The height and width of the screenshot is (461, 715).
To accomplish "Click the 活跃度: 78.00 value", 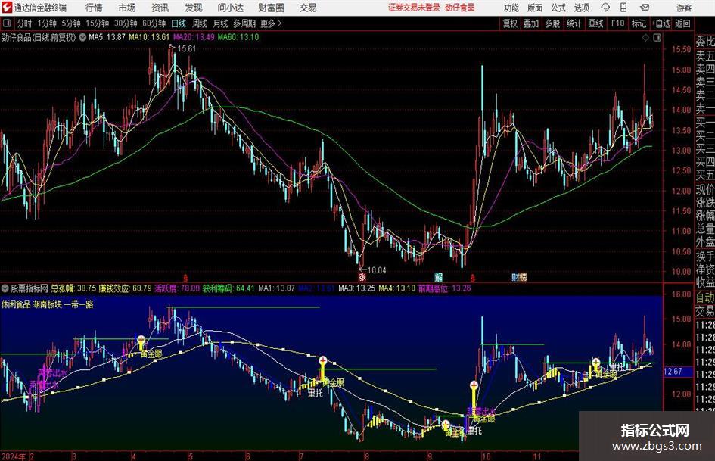I will coord(177,288).
